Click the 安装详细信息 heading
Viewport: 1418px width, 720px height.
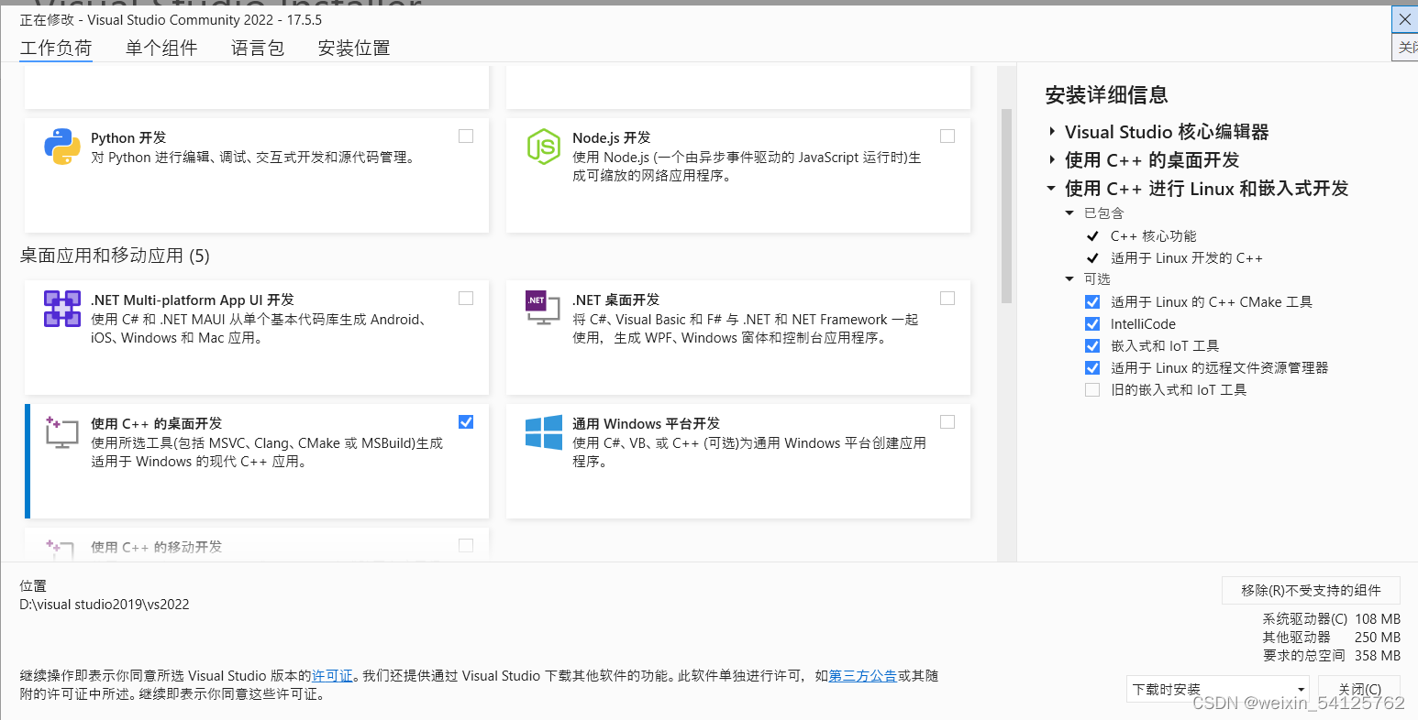(x=1107, y=94)
